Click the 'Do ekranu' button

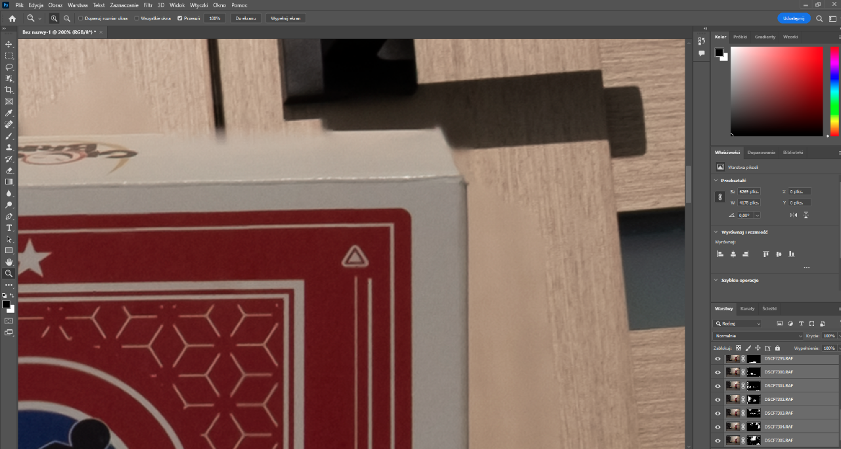(x=246, y=18)
